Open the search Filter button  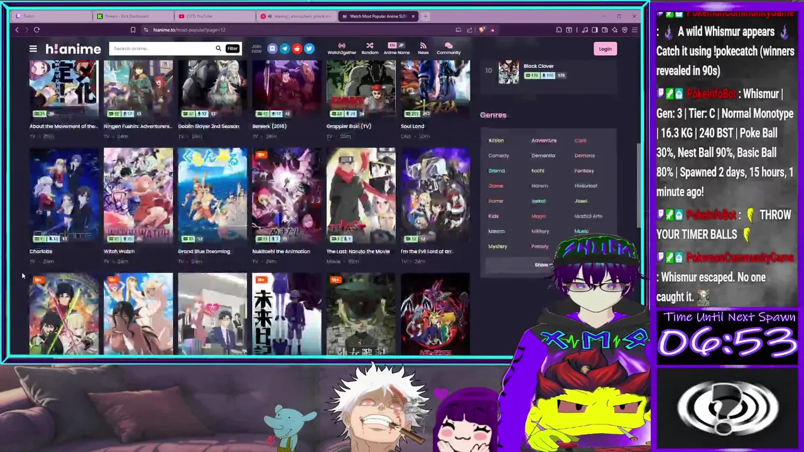[232, 48]
